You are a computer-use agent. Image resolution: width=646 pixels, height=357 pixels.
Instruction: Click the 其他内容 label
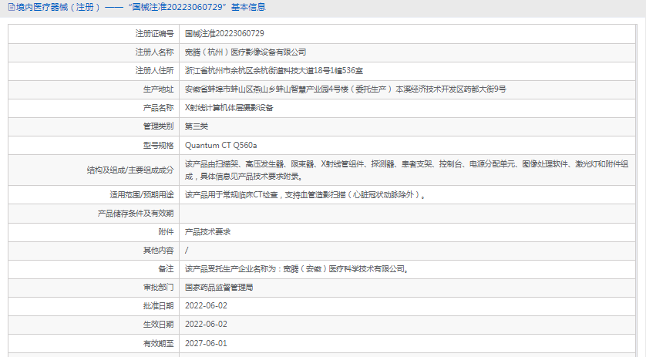[158, 251]
